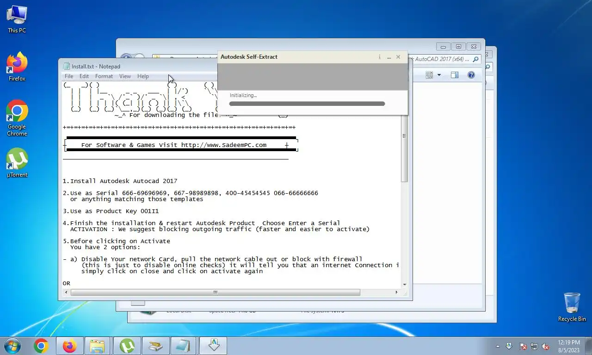Click the Initializing progress bar

(x=307, y=104)
